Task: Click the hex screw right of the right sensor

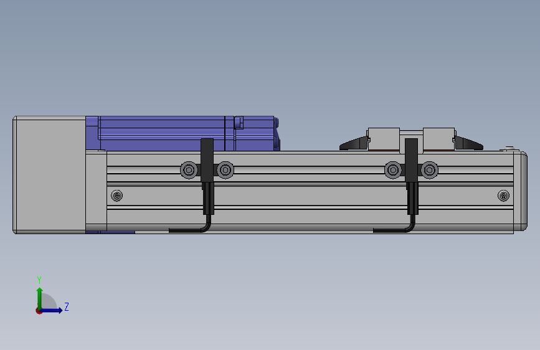Action: pos(430,170)
